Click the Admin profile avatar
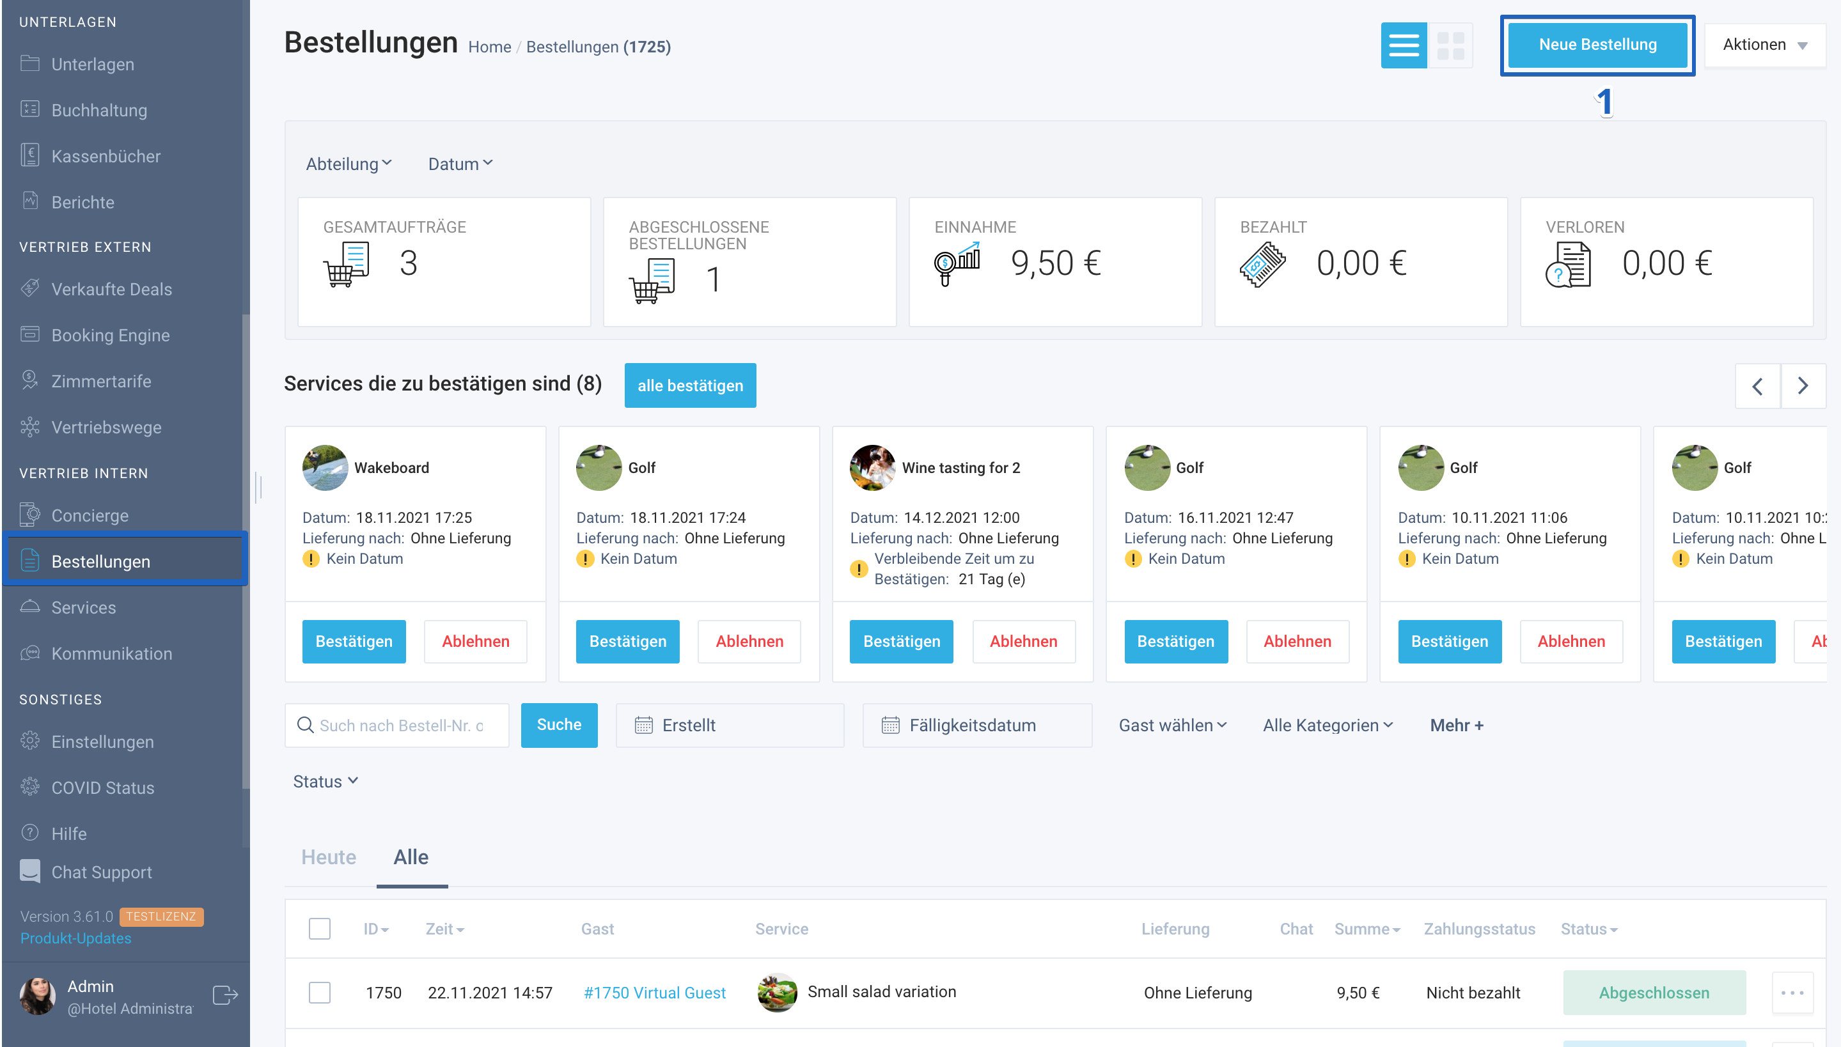Screen dimensions: 1841x1047 coord(36,995)
